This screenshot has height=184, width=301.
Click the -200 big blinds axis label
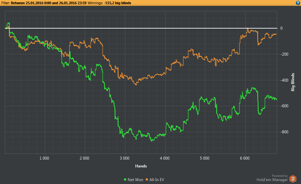click(284, 54)
